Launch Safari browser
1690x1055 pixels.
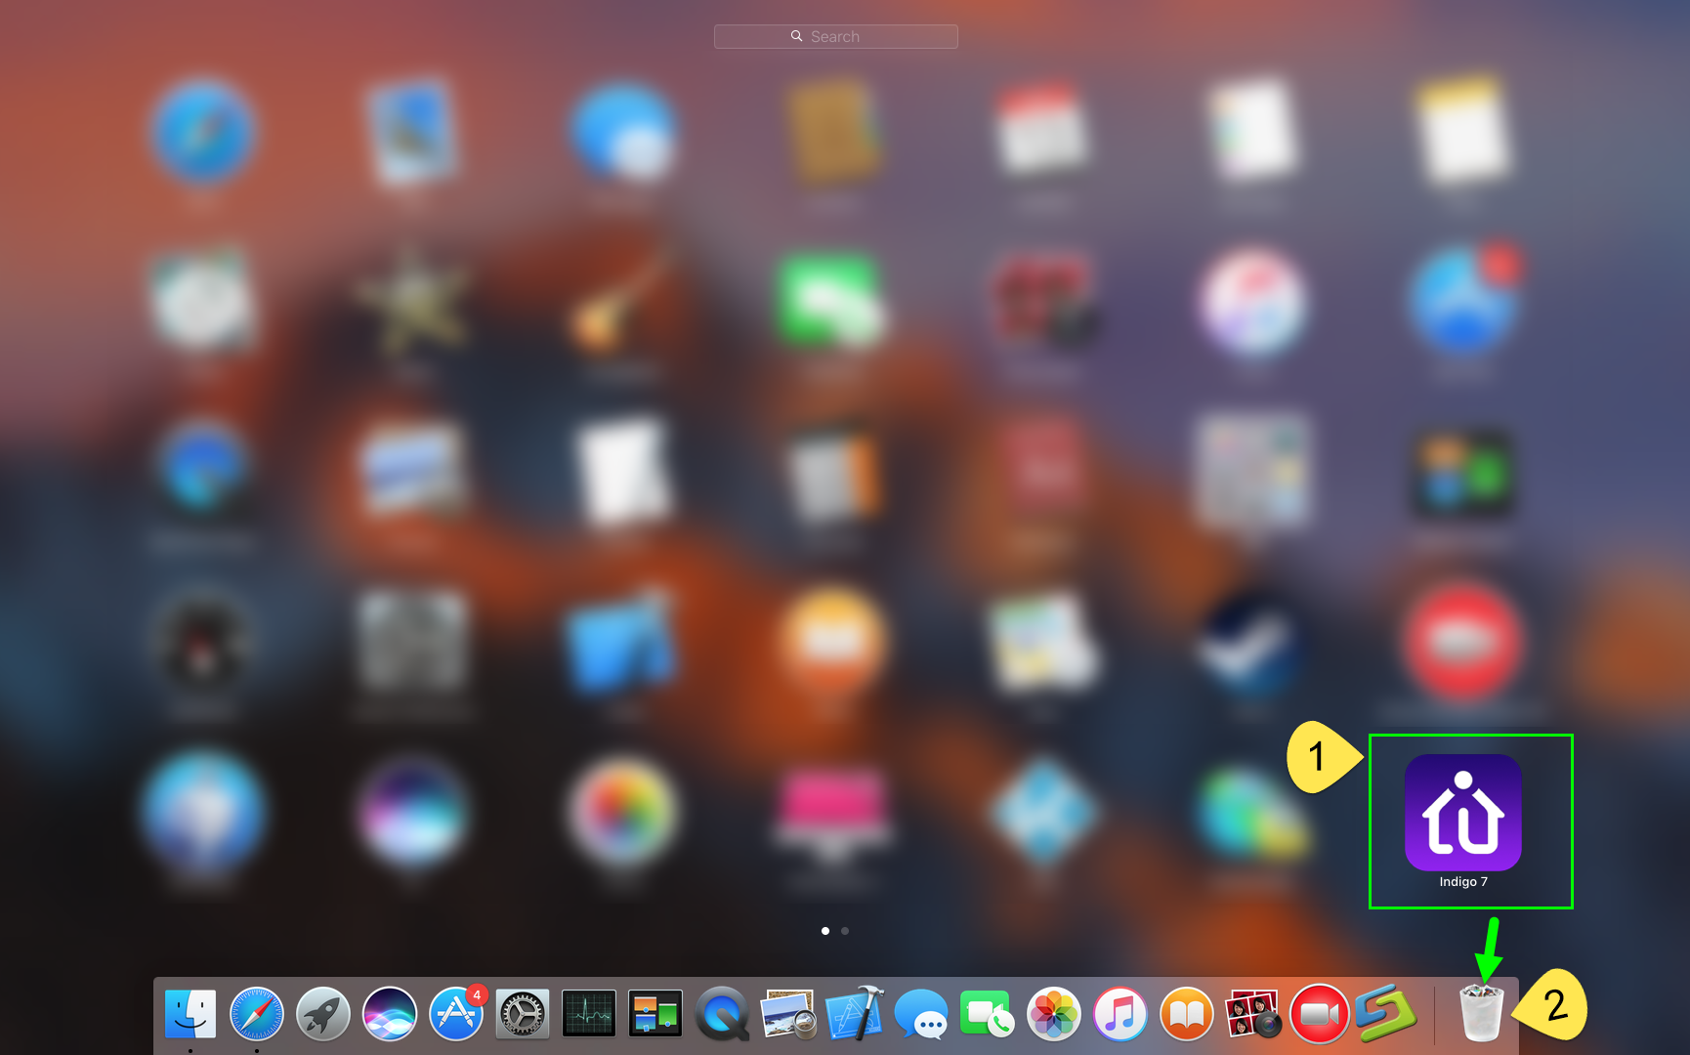257,1014
